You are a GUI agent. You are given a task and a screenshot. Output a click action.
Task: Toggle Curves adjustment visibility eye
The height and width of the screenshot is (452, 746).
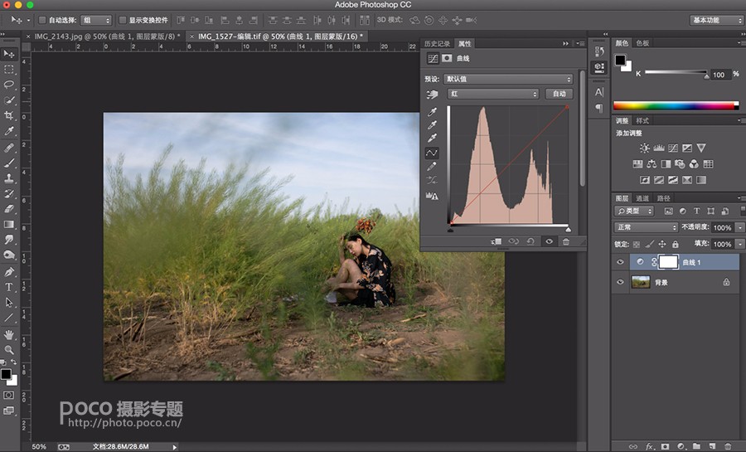[549, 241]
